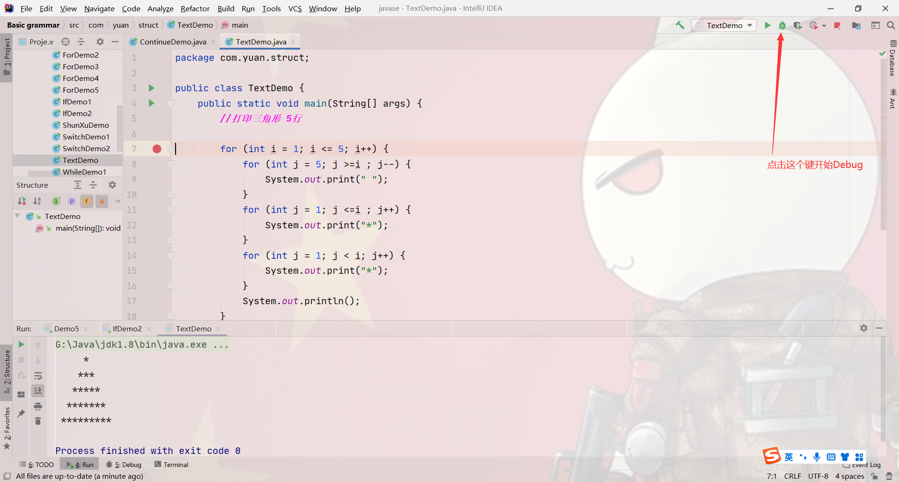This screenshot has width=899, height=482.
Task: Collapse all nodes in Structure panel
Action: pos(93,185)
